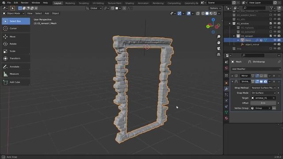Viewport: 283px width, 159px height.
Task: Choose the Move tool
Action: tap(16, 37)
